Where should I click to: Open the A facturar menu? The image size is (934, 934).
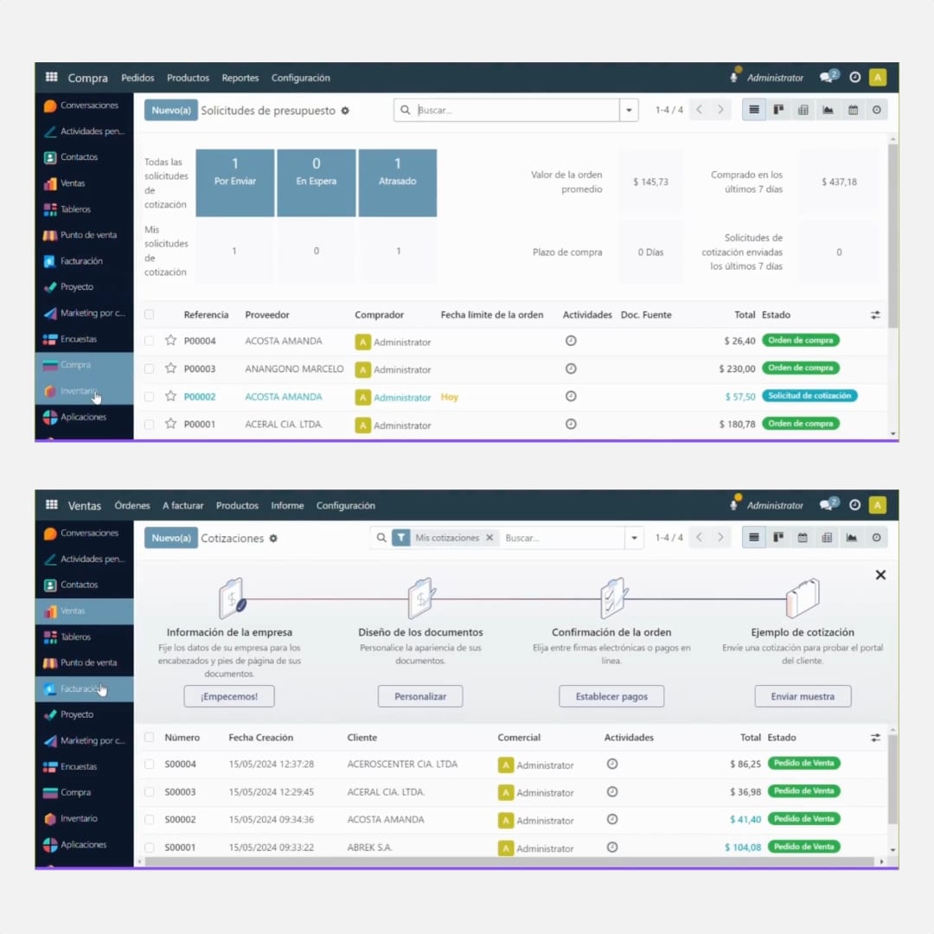pos(183,506)
